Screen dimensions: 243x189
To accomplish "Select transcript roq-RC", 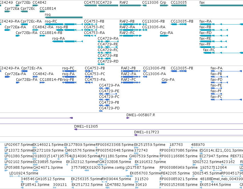I will (64, 24).
